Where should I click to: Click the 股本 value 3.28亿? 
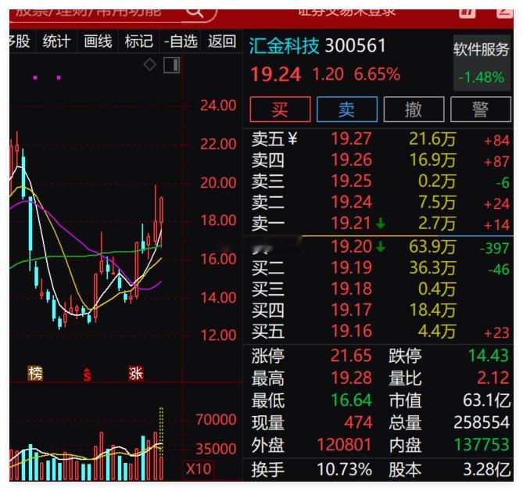(486, 469)
